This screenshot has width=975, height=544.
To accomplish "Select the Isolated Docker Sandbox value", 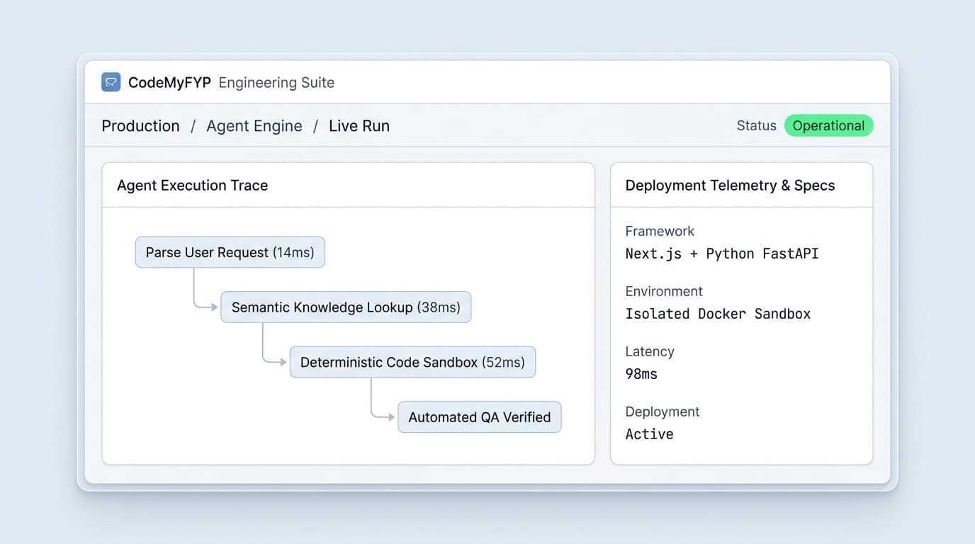I will pyautogui.click(x=718, y=314).
